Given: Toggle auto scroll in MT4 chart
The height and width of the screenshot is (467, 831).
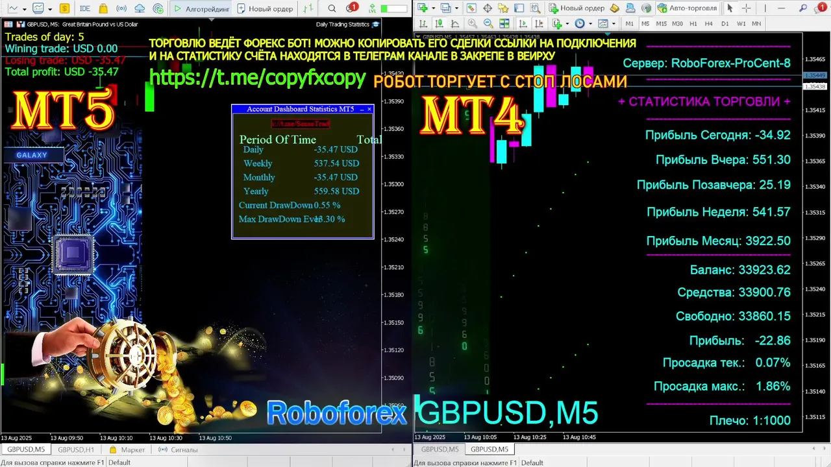Looking at the screenshot, I should tap(523, 23).
